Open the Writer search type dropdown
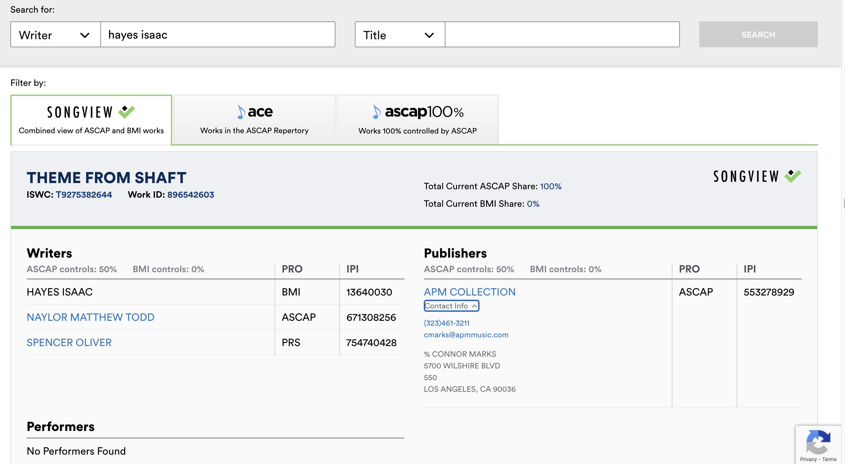This screenshot has height=464, width=845. (x=55, y=34)
